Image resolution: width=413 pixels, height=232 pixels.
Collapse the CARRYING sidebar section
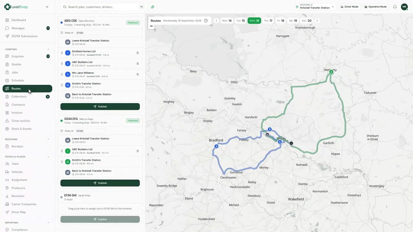pos(48,49)
